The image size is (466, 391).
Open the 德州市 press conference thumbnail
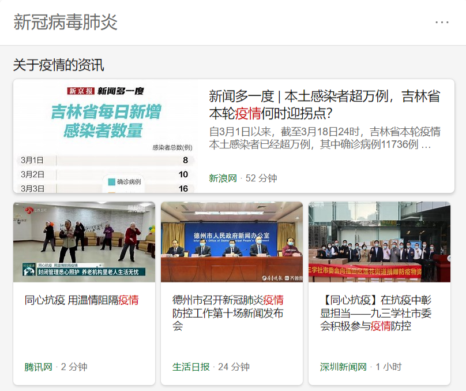coord(232,241)
